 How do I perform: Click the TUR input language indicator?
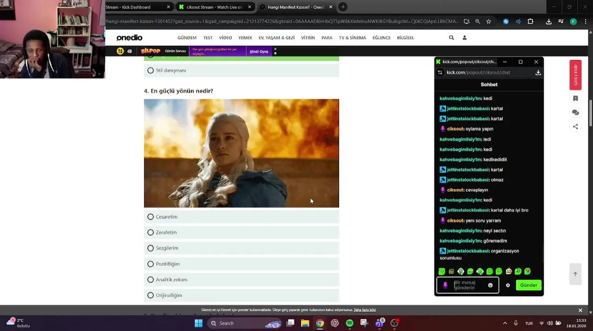(x=529, y=323)
